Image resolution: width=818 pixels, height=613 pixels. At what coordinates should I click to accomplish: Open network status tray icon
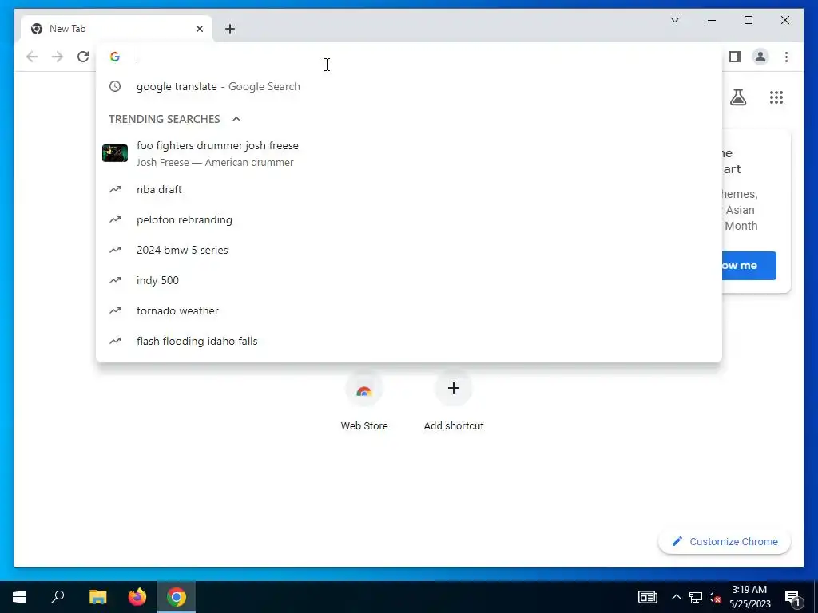pos(696,597)
